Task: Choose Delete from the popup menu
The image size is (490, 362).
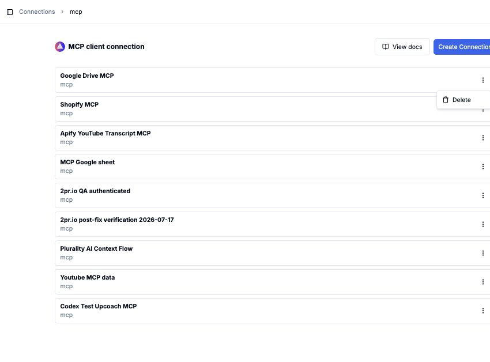Action: (x=463, y=100)
